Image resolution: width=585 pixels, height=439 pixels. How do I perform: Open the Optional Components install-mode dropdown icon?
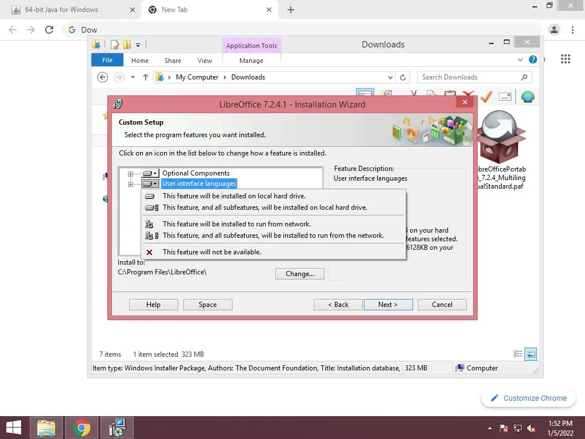(150, 173)
